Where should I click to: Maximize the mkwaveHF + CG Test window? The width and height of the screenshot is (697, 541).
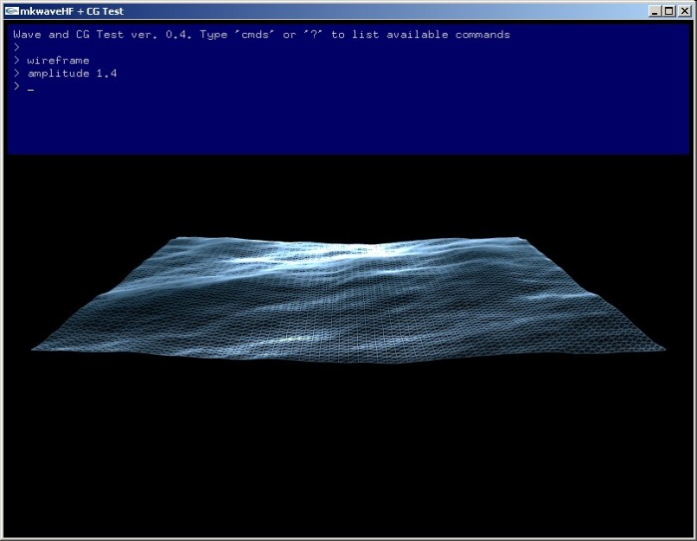(x=669, y=11)
